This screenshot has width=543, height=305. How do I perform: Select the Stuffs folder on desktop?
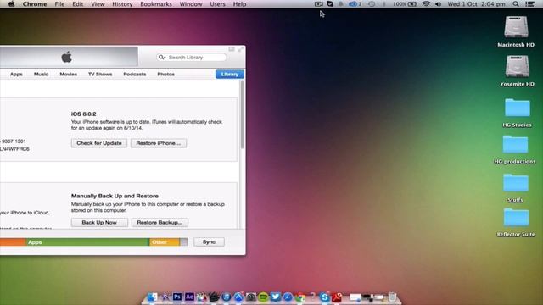click(x=516, y=183)
